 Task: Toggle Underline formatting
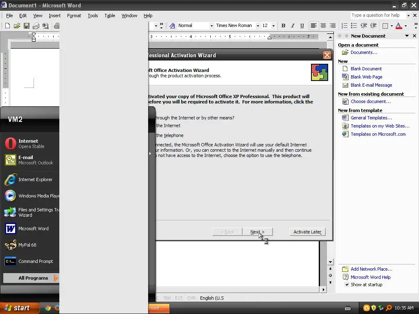tap(302, 26)
